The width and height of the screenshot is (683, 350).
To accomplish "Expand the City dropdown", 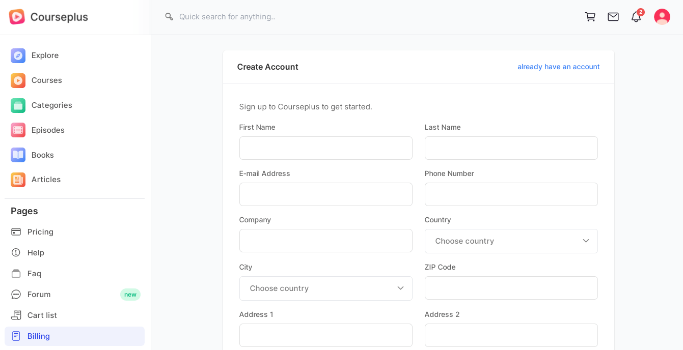I will (325, 288).
